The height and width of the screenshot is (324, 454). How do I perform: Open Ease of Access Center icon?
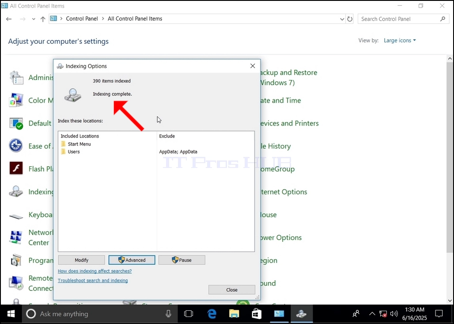point(16,146)
